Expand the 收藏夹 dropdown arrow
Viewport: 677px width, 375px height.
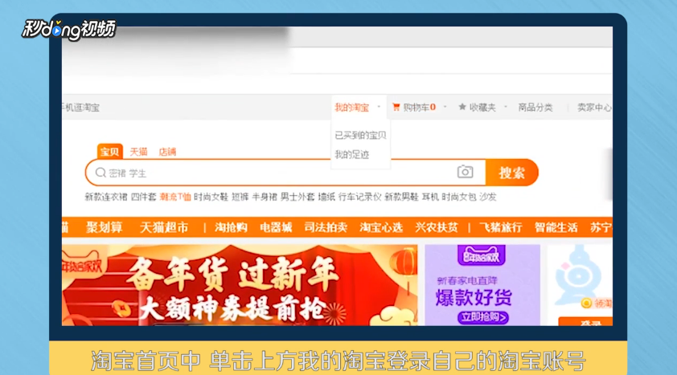(505, 107)
